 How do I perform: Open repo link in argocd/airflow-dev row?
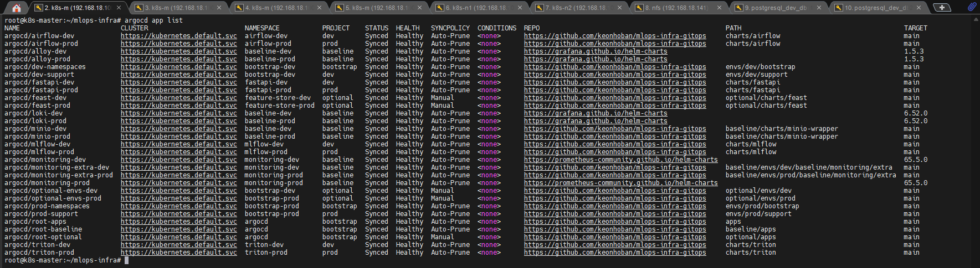(615, 36)
